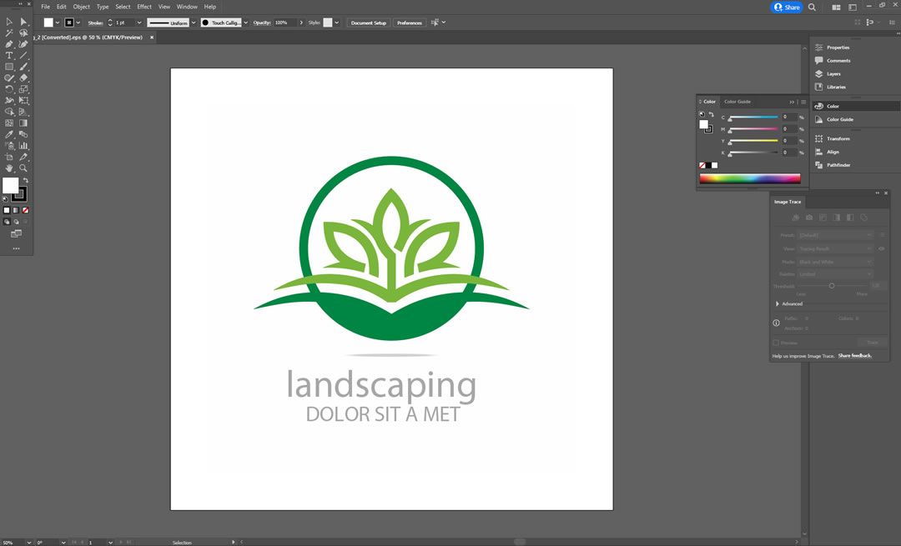Choose the Eyedropper tool

(x=9, y=134)
